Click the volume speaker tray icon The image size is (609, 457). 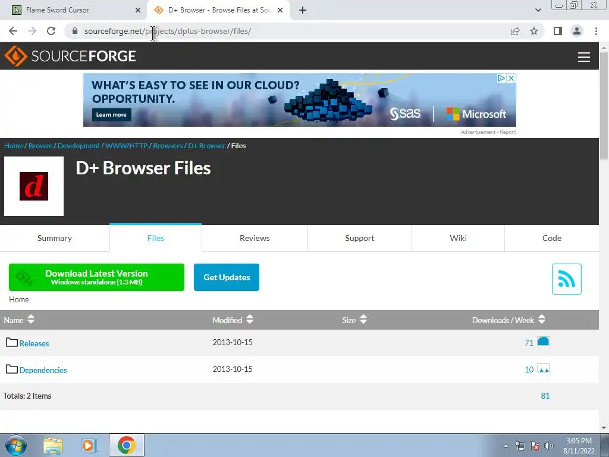pos(549,446)
